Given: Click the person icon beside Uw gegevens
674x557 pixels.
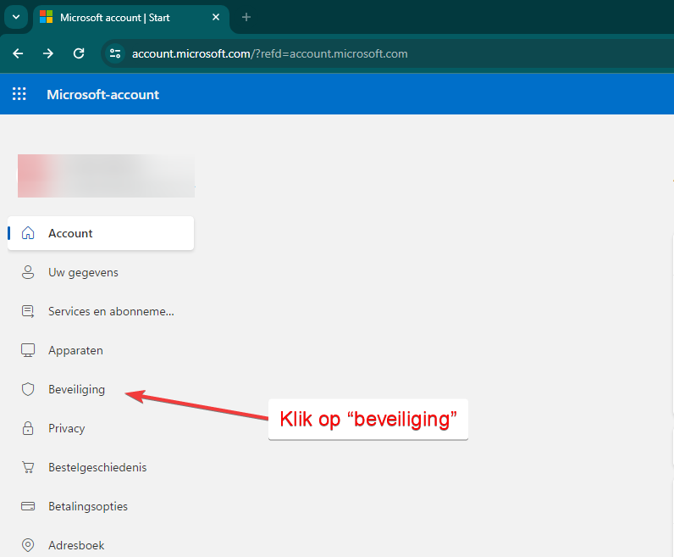Looking at the screenshot, I should pyautogui.click(x=28, y=272).
